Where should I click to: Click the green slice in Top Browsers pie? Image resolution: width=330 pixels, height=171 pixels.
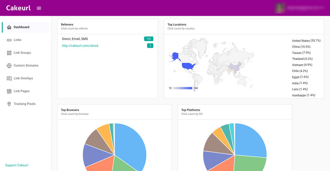(x=122, y=166)
